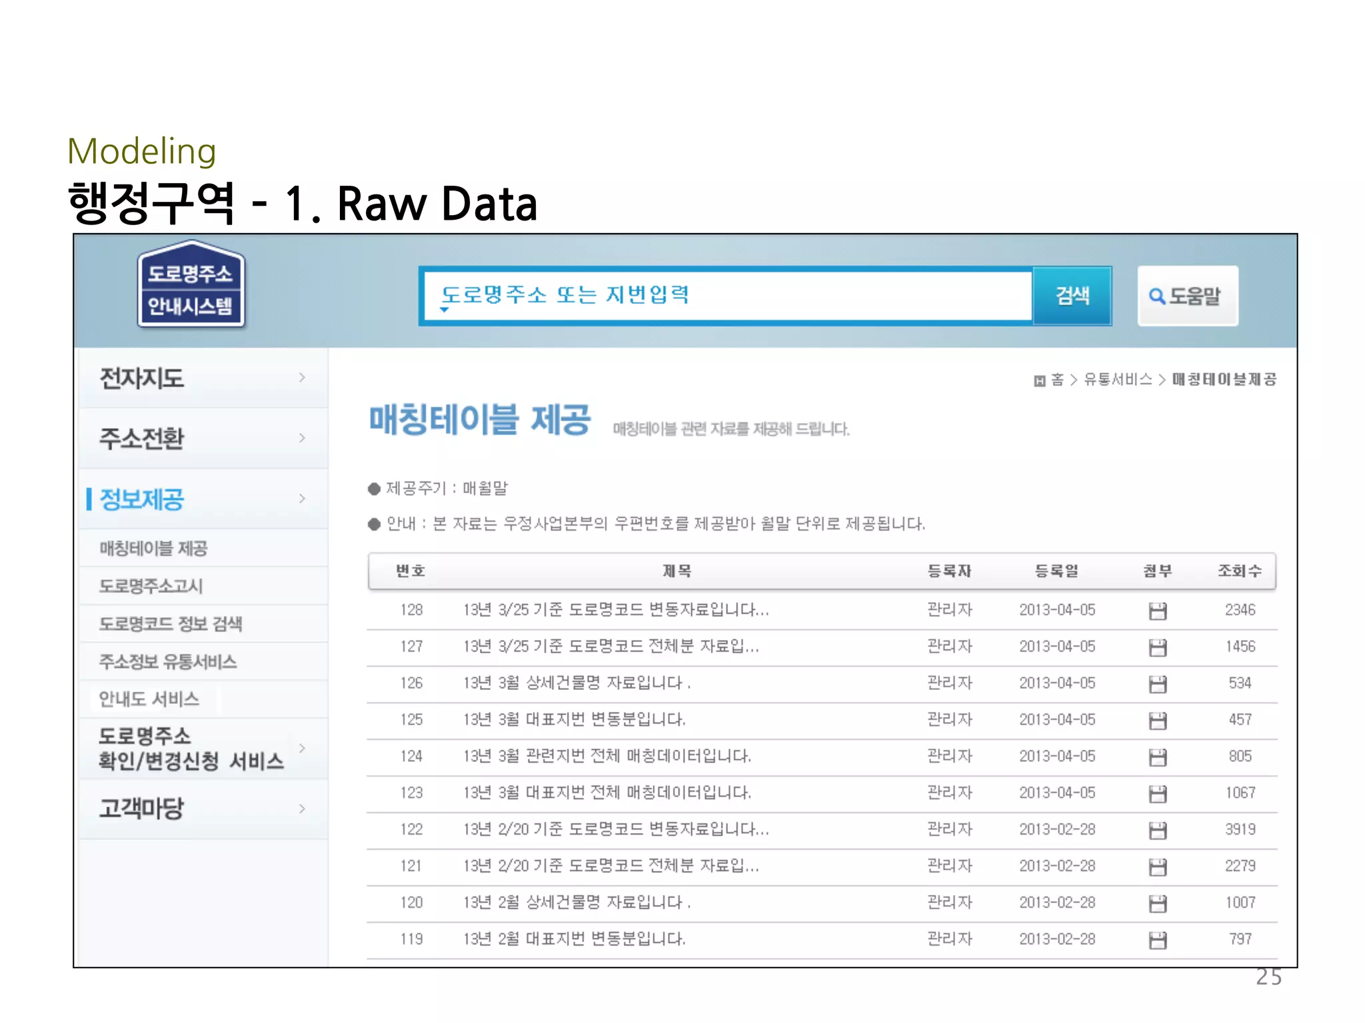Open post '13년 3/25 기준 도로명코드 전체분 자료입...'
The width and height of the screenshot is (1365, 1023).
click(611, 647)
